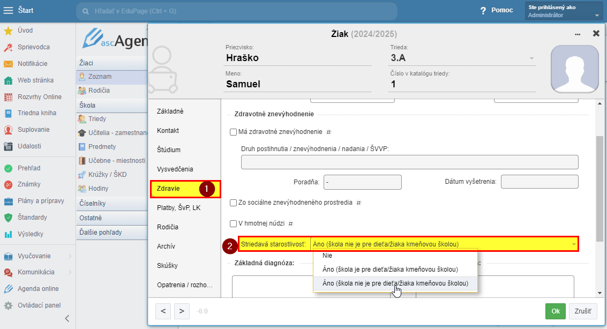Open Trieda 3.A dropdown arrow

tap(531, 58)
